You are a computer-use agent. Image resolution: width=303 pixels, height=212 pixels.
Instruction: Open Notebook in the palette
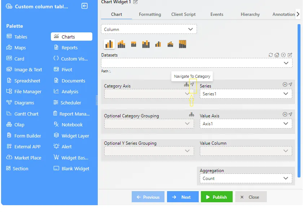[68, 125]
